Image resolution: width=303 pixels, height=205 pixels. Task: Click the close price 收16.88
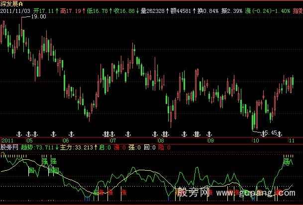[x=124, y=11]
